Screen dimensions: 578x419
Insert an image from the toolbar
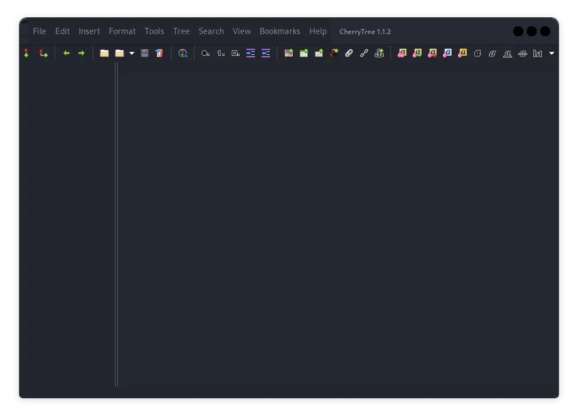[x=289, y=54]
